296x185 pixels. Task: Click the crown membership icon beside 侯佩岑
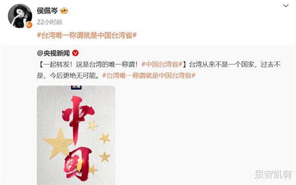[64, 11]
